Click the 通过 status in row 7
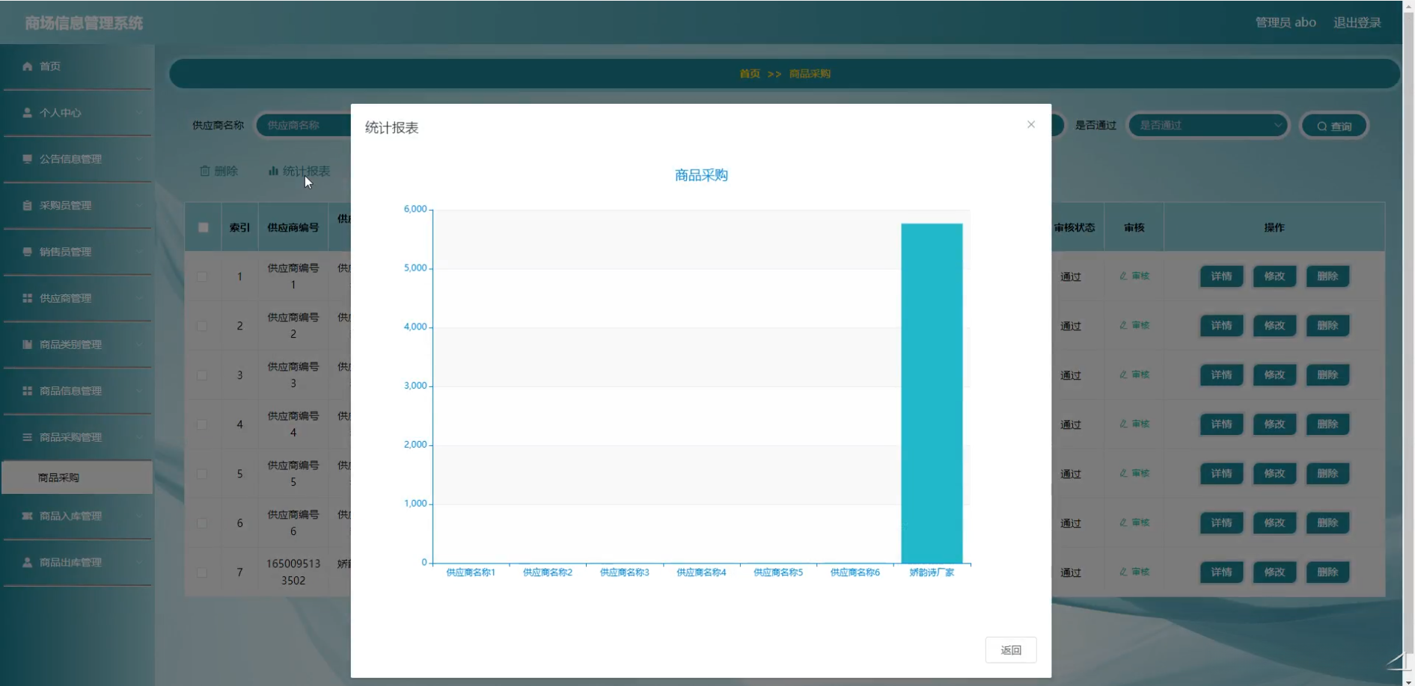Screen dimensions: 1415x686 pyautogui.click(x=1071, y=573)
